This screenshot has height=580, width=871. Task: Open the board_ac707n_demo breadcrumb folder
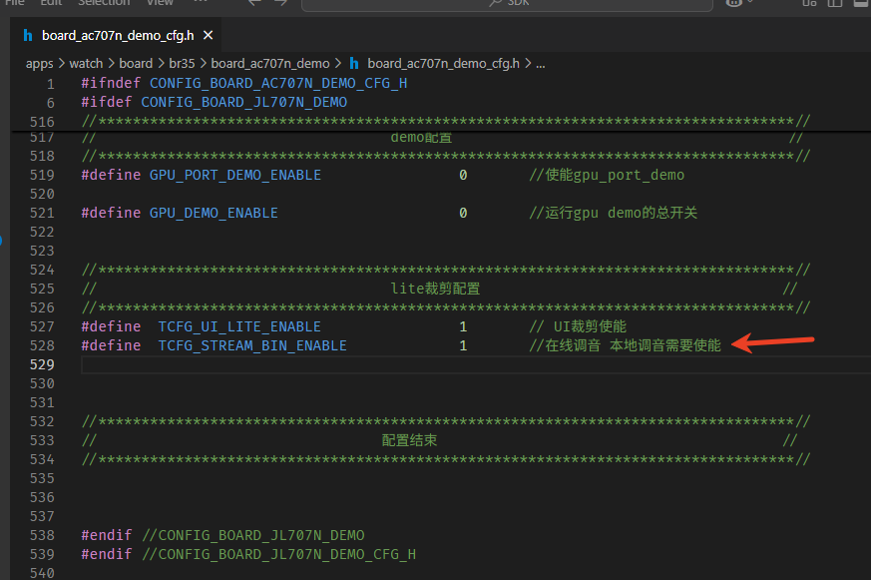pos(270,64)
